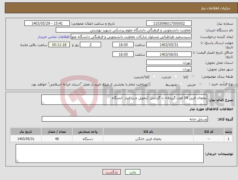The image size is (238, 180).
Task: Click the بازگشت (back) button
Action: 112,172
